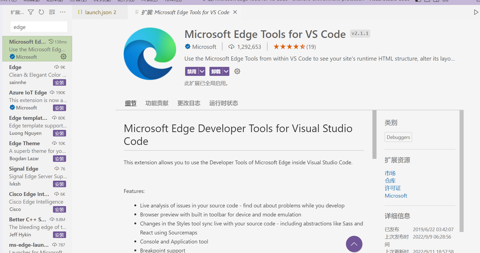Open the dropdown arrow next to 卸载 button
The image size is (480, 253).
226,72
